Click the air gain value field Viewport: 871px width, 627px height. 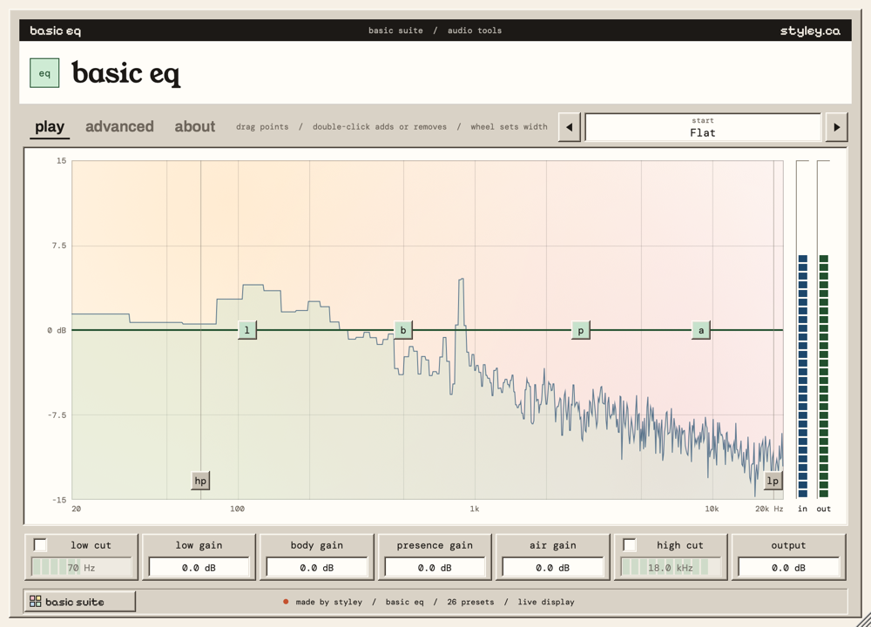(552, 568)
